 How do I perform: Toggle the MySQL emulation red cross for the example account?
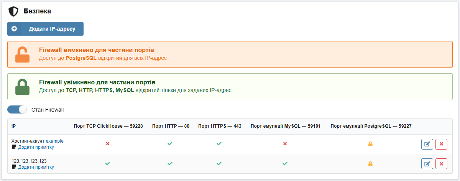coord(285,144)
